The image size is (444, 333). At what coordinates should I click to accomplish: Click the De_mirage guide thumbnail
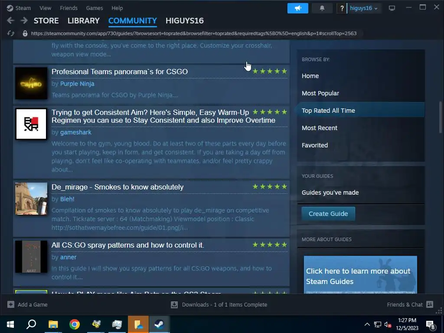point(31,199)
